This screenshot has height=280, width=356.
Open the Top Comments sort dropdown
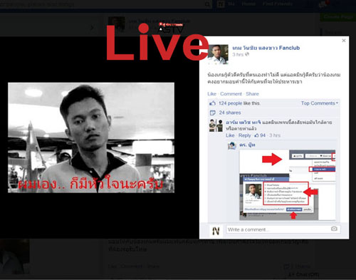[x=320, y=103]
